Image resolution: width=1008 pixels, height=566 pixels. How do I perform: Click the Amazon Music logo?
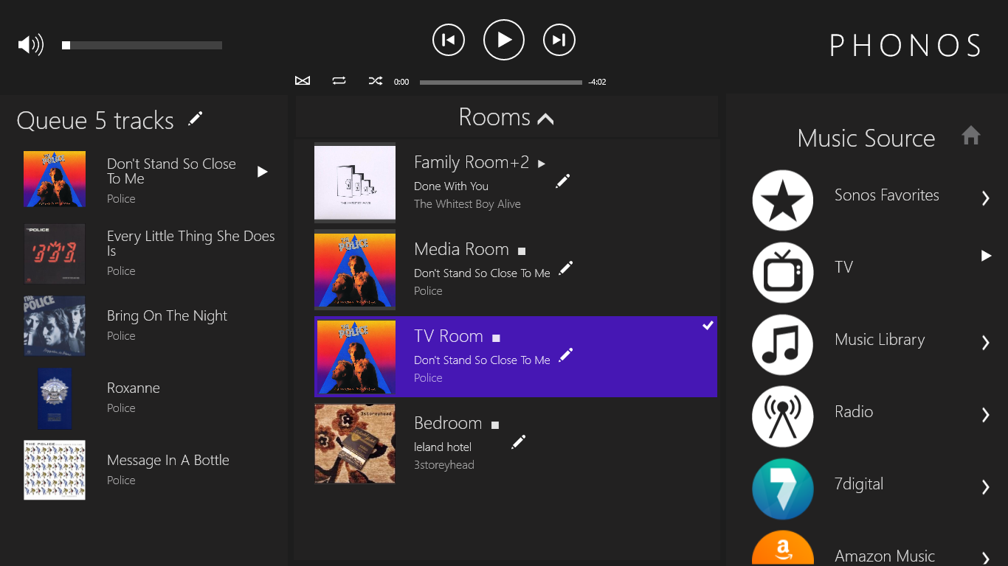(x=783, y=548)
